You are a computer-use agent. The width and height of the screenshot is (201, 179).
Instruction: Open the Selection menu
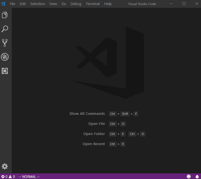[37, 4]
